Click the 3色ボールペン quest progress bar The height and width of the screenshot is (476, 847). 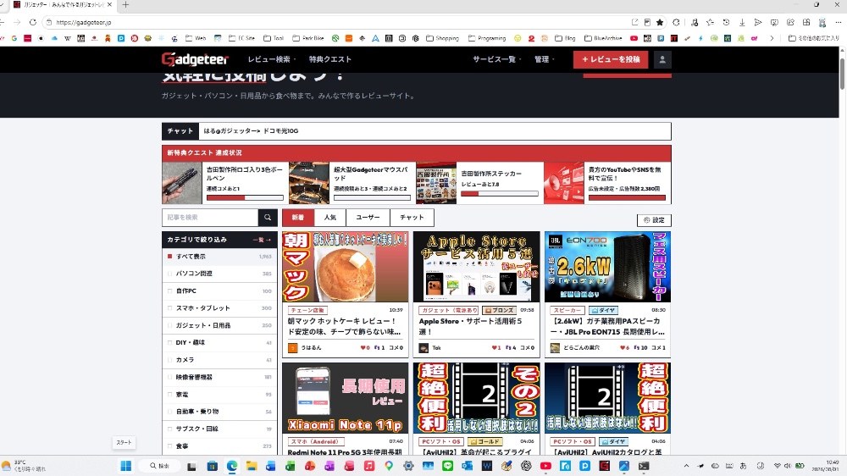click(x=245, y=197)
